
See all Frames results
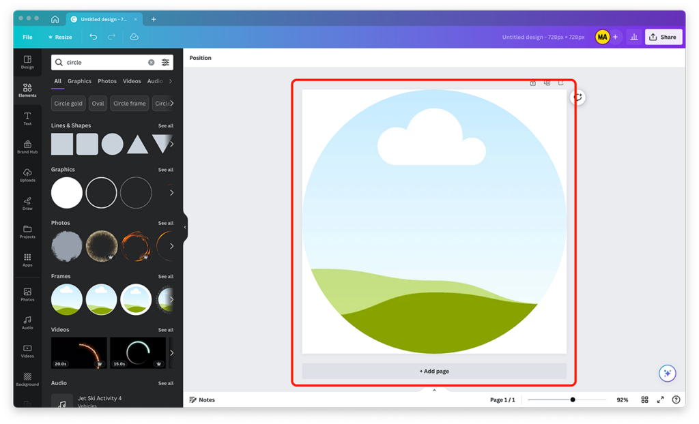point(165,277)
